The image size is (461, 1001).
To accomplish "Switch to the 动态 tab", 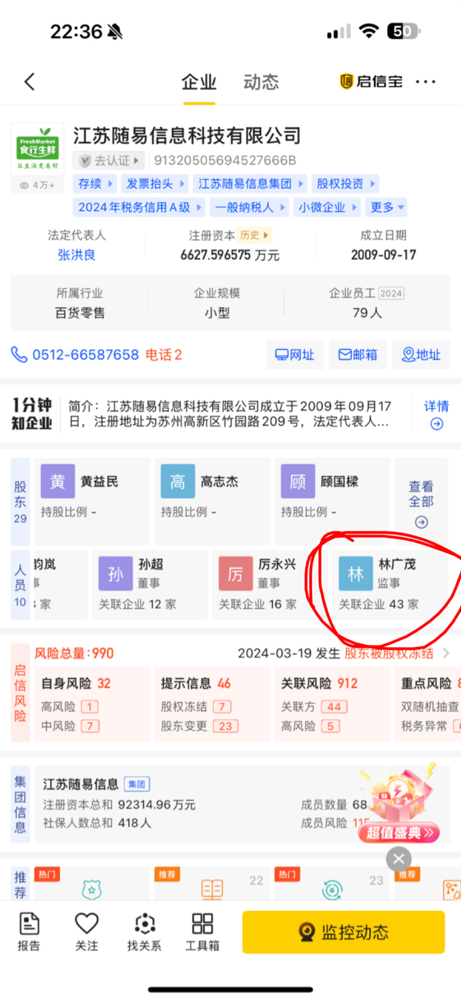I will pos(261,82).
